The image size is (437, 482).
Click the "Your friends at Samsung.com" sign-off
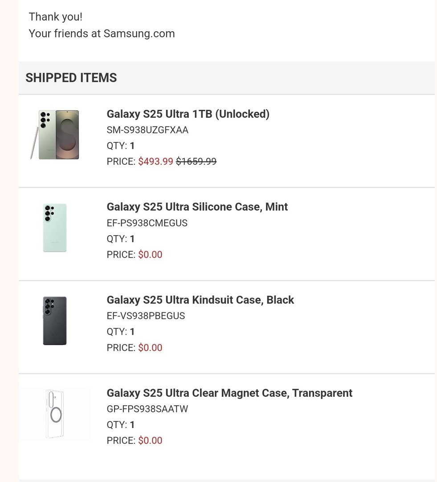(x=102, y=33)
